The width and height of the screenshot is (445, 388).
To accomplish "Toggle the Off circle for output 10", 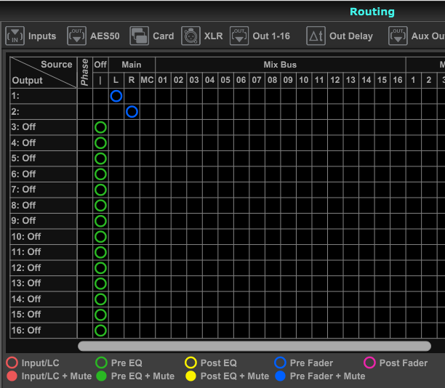I will 100,237.
